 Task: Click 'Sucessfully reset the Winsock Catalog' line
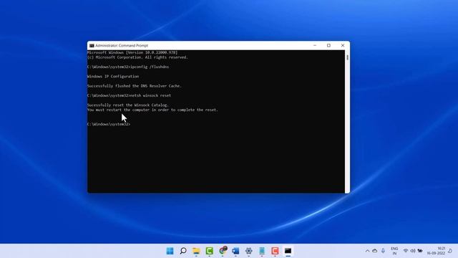[128, 105]
